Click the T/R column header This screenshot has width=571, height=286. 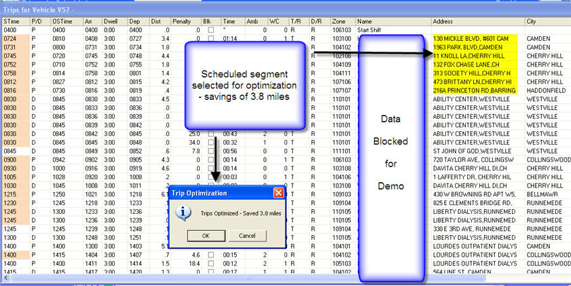pyautogui.click(x=299, y=22)
